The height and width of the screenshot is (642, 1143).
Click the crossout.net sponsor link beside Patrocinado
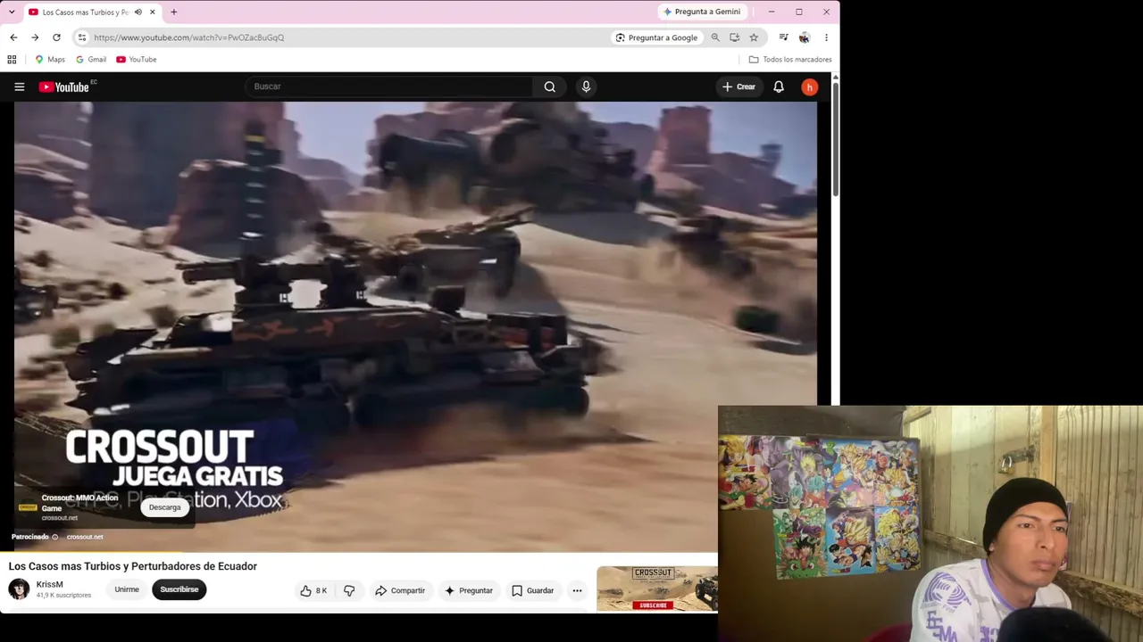85,537
